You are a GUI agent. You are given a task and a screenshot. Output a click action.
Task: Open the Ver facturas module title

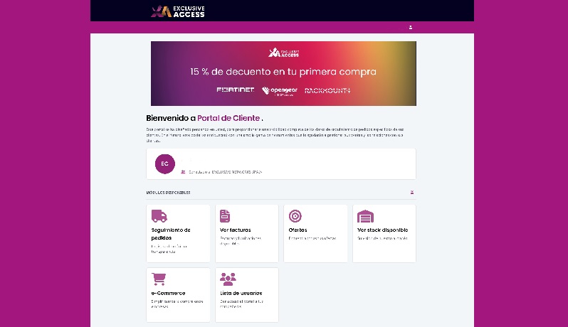[236, 230]
